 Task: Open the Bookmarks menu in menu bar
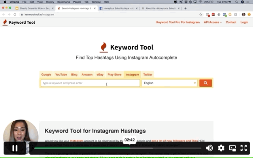tap(64, 2)
